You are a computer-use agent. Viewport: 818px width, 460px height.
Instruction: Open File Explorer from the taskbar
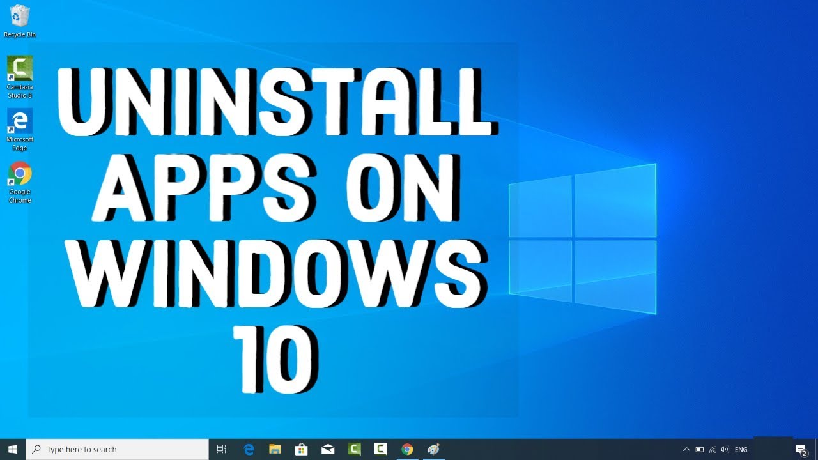[275, 450]
